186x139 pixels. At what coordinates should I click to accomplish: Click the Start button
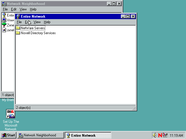click(x=8, y=135)
